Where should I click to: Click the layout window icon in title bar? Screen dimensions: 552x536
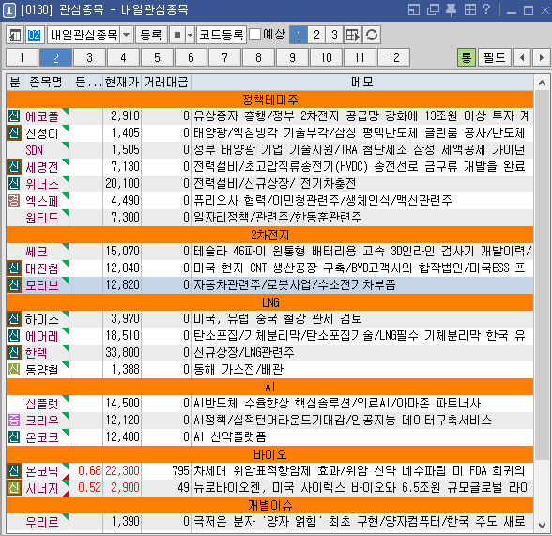(414, 9)
